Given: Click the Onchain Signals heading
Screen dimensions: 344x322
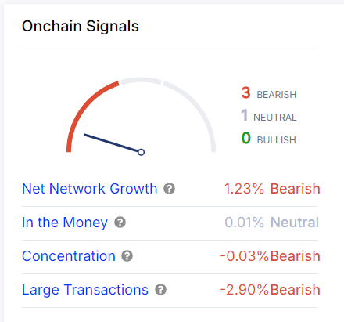Looking at the screenshot, I should click(x=81, y=27).
